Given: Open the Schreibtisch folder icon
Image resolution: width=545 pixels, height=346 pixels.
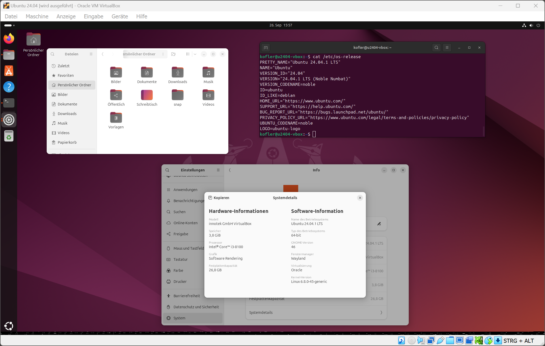Looking at the screenshot, I should click(x=147, y=98).
